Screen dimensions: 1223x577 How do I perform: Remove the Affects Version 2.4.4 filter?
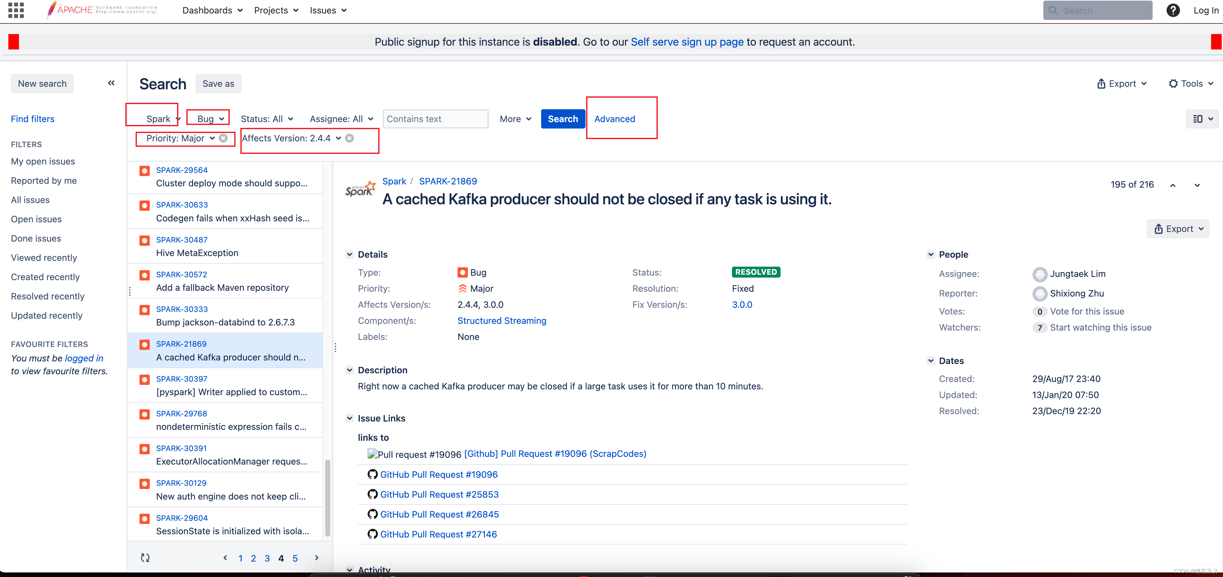pyautogui.click(x=349, y=138)
